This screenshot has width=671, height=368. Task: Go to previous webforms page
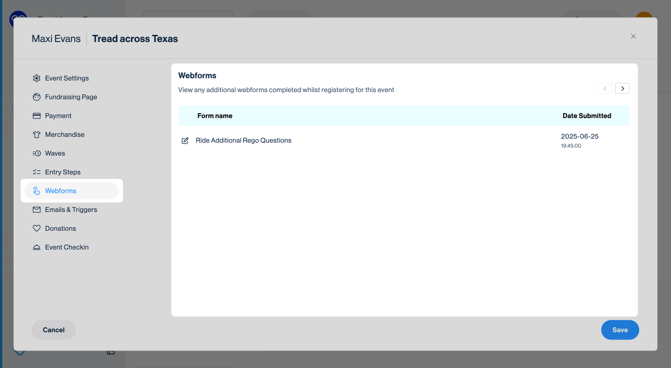click(604, 89)
